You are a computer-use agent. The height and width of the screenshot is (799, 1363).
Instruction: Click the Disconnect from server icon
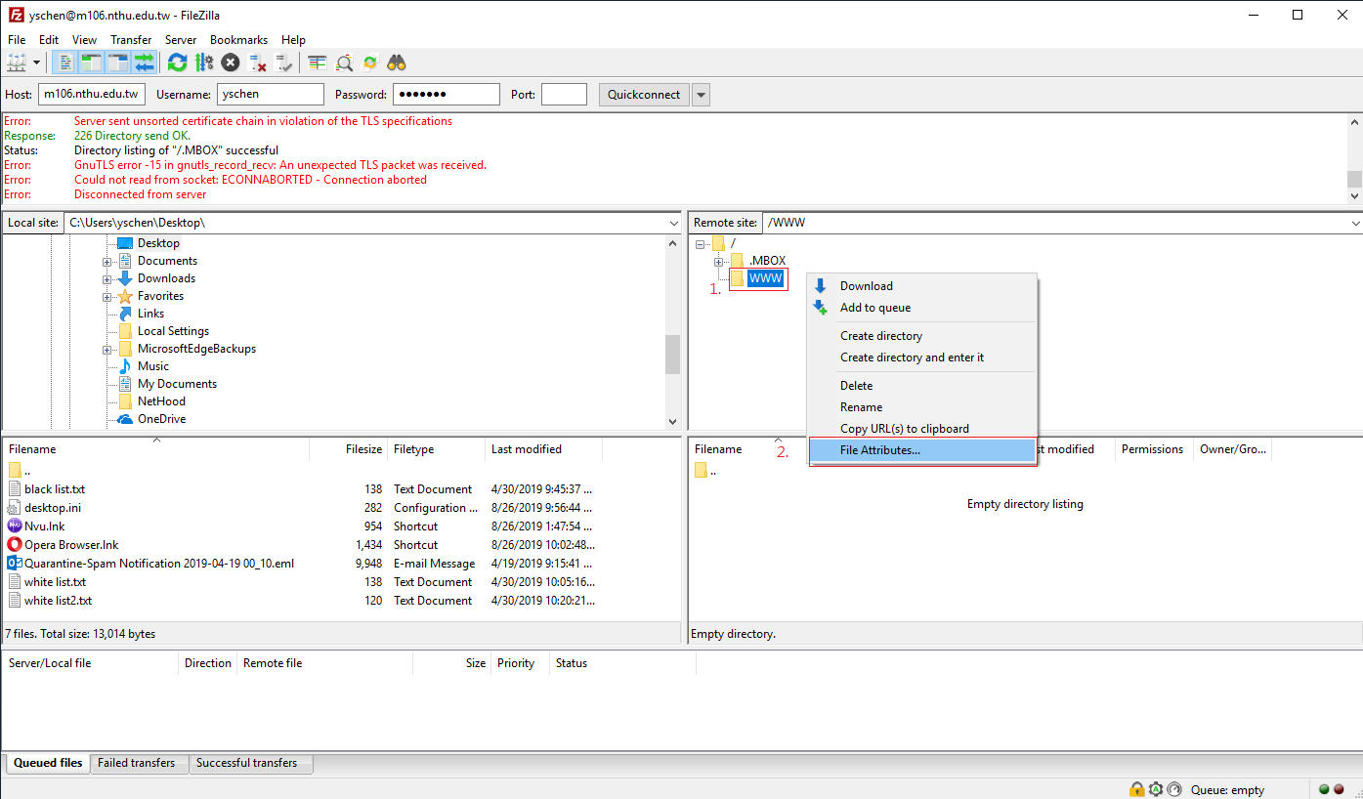click(x=258, y=63)
